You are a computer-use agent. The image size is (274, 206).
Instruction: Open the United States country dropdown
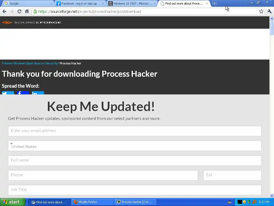pos(135,146)
